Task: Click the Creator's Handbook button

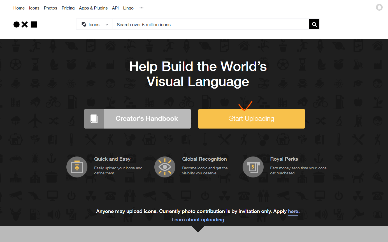Action: [x=138, y=119]
